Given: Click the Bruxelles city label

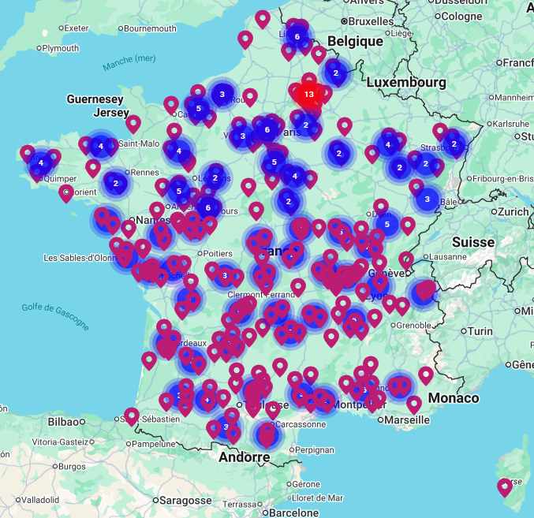Looking at the screenshot, I should (371, 21).
